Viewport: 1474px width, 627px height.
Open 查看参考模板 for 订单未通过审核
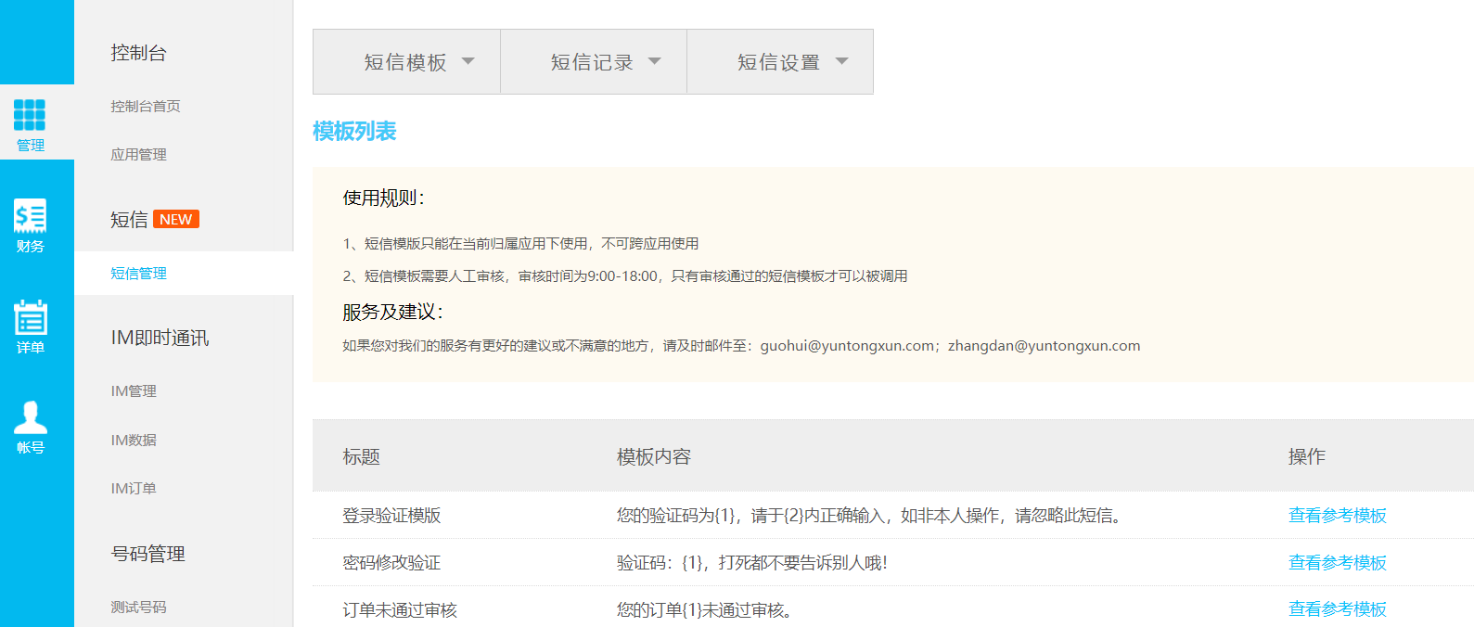click(x=1337, y=609)
